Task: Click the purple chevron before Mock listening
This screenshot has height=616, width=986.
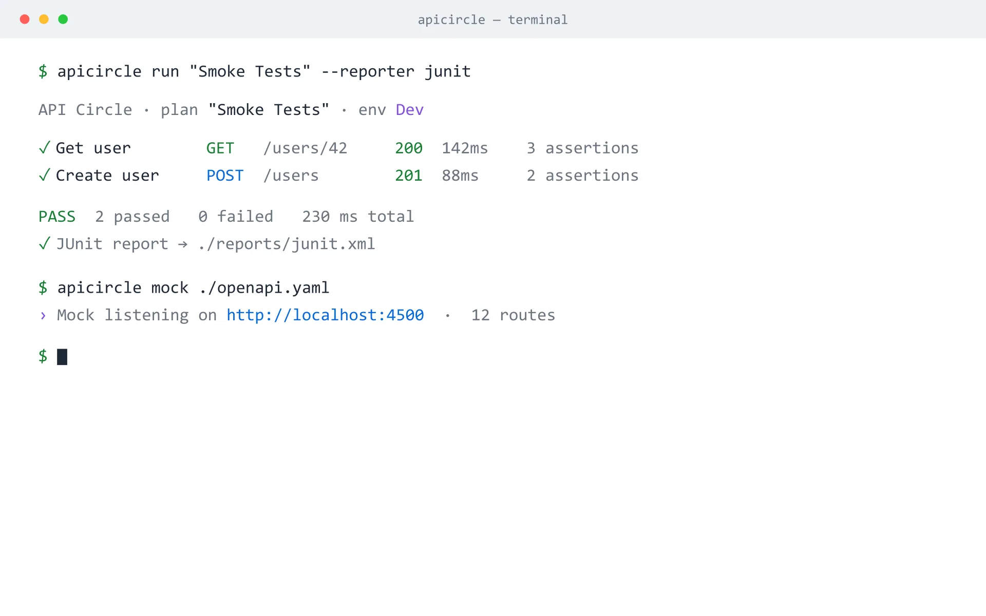Action: coord(43,315)
